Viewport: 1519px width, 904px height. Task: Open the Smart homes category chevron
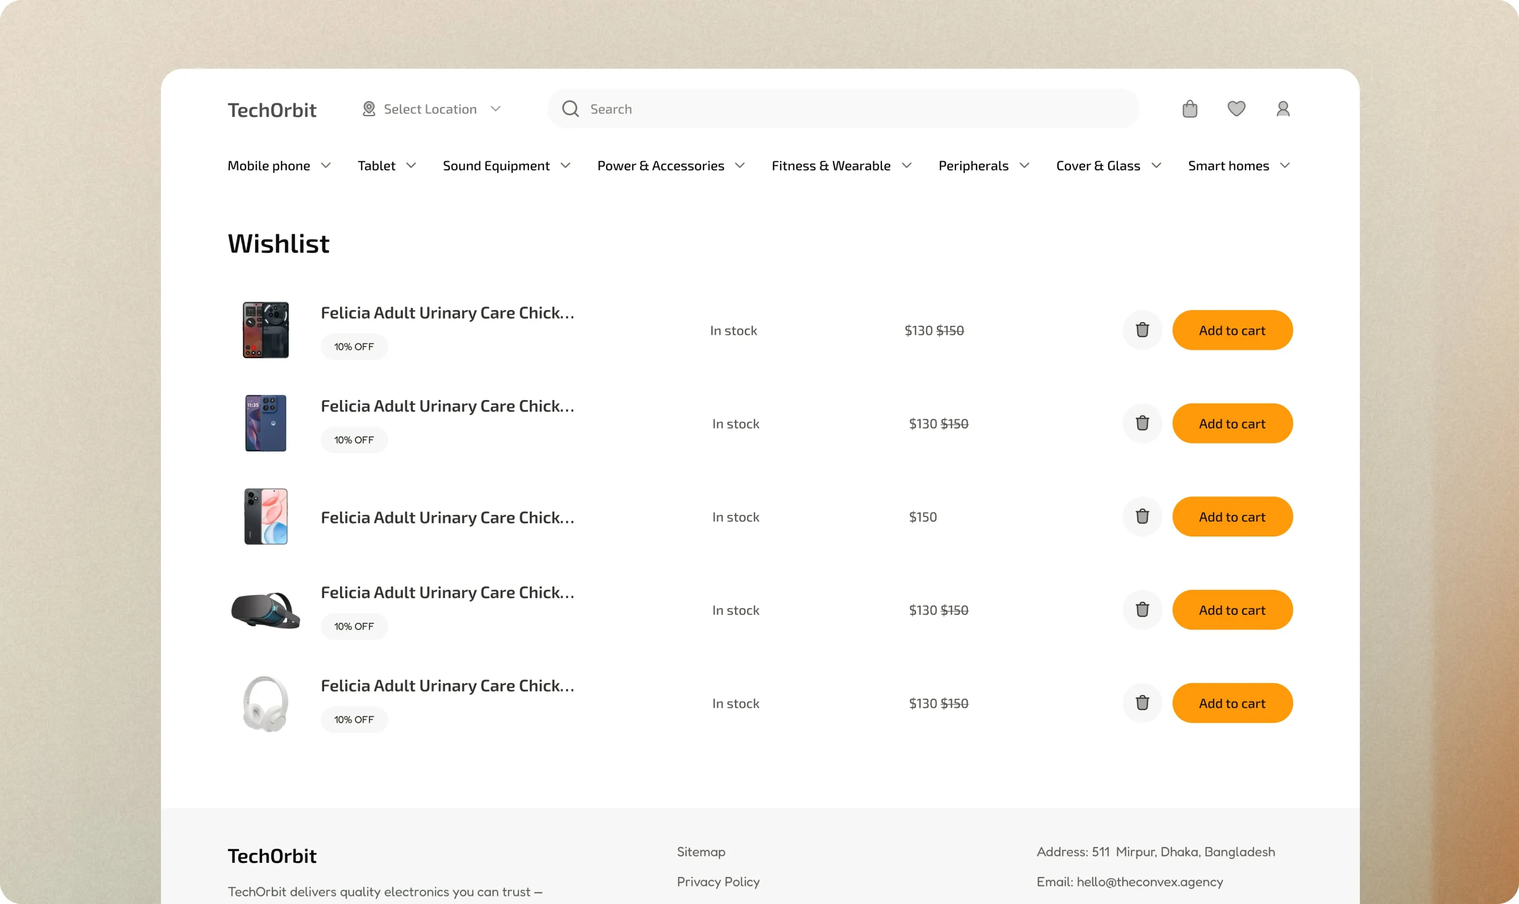tap(1284, 166)
